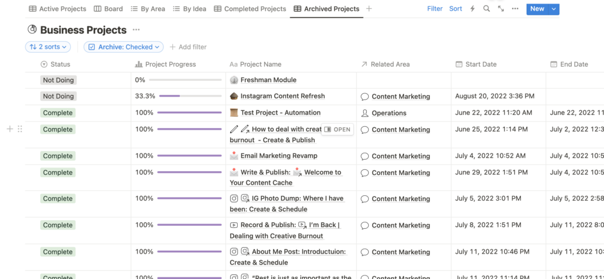The width and height of the screenshot is (604, 279).
Task: Open the Business Projects ellipsis menu
Action: (136, 29)
